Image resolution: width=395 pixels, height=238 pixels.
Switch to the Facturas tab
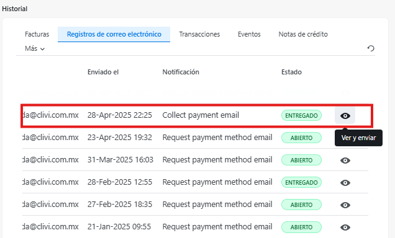coord(37,34)
